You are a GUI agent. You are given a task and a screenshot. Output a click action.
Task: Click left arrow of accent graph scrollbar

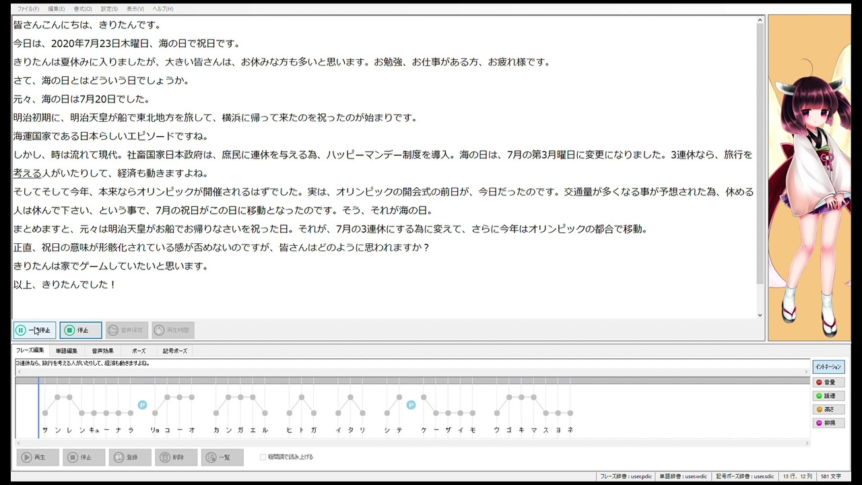pyautogui.click(x=19, y=443)
